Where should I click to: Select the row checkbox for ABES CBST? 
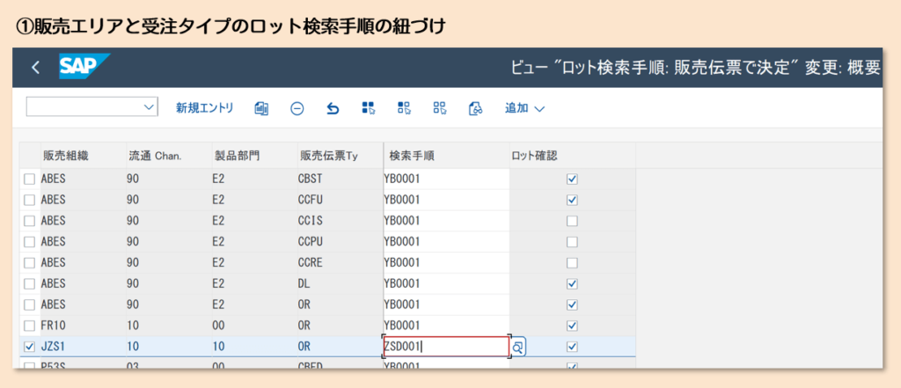29,179
